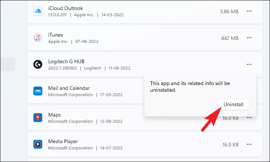Select the iTunes app name
This screenshot has height=162, width=270.
pos(56,35)
